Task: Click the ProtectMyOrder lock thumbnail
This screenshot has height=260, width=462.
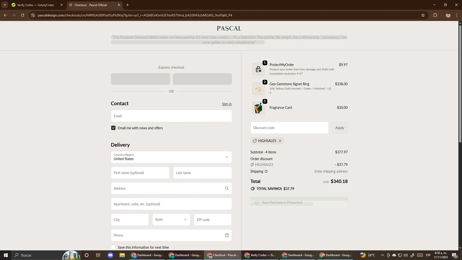Action: coord(258,69)
